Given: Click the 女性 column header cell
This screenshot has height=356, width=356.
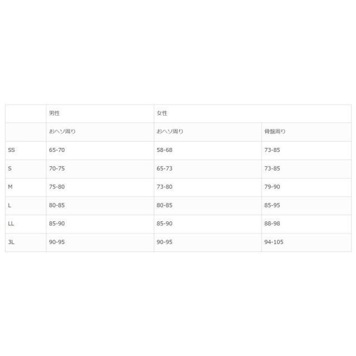Looking at the screenshot, I should point(162,113).
